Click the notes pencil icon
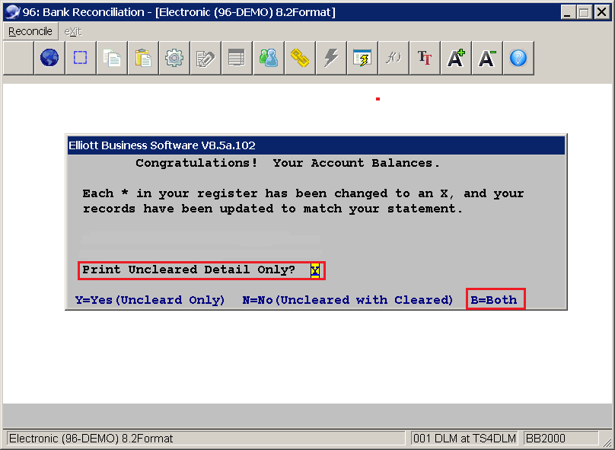Viewport: 615px width, 450px height. pos(206,58)
